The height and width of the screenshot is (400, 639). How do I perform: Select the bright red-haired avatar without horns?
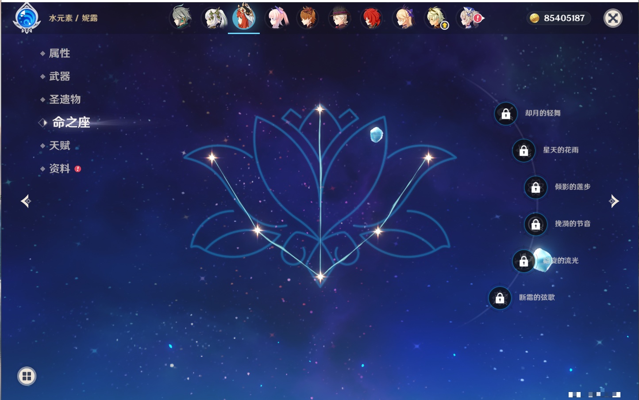pos(372,18)
